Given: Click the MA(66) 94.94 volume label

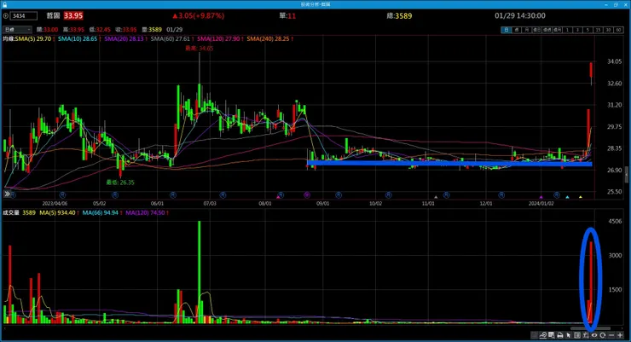Looking at the screenshot, I should 101,212.
